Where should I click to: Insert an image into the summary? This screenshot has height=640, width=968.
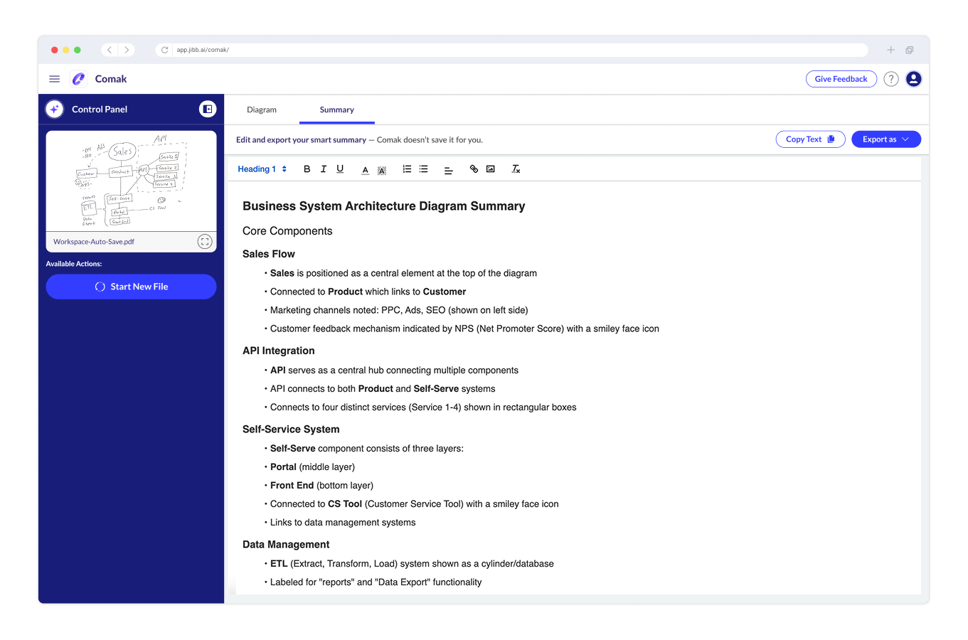490,169
